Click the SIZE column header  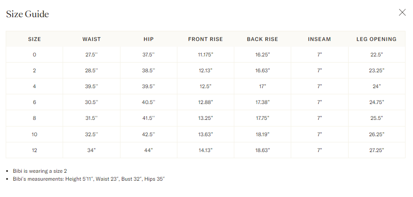click(34, 39)
